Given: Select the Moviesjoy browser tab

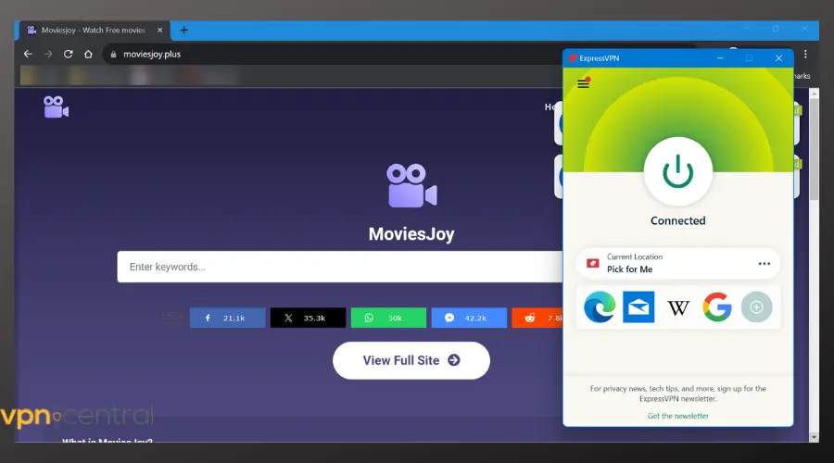Looking at the screenshot, I should click(95, 31).
